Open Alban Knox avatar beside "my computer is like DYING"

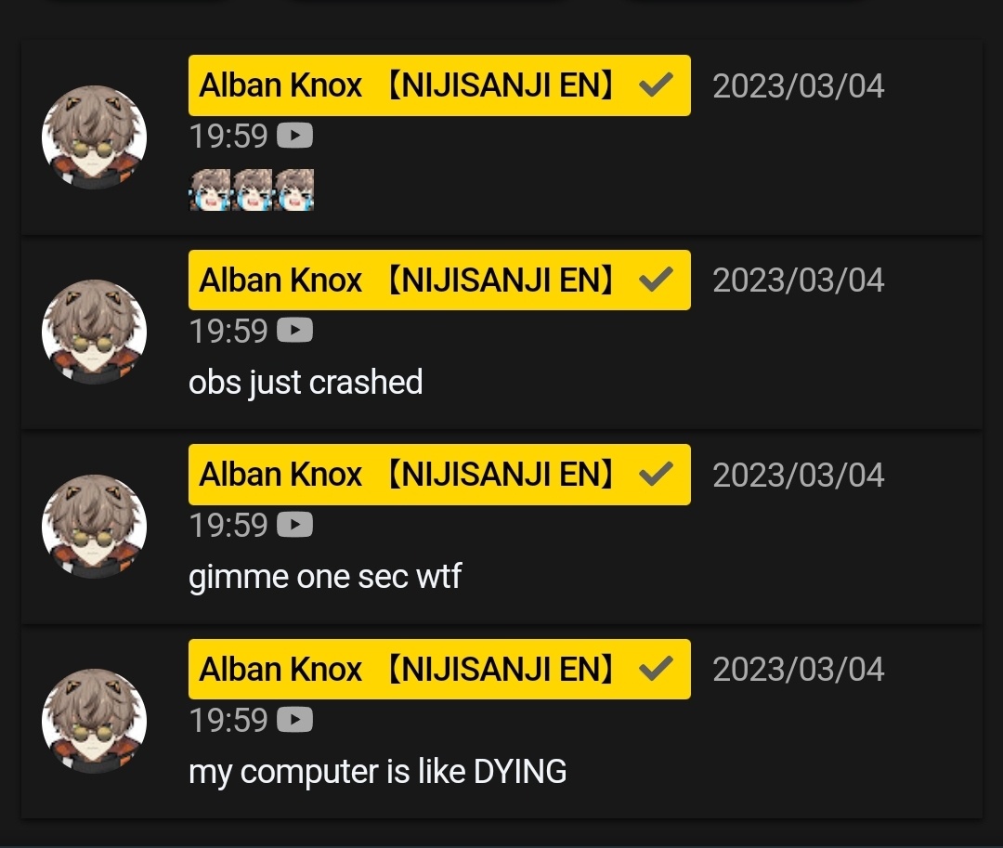94,721
